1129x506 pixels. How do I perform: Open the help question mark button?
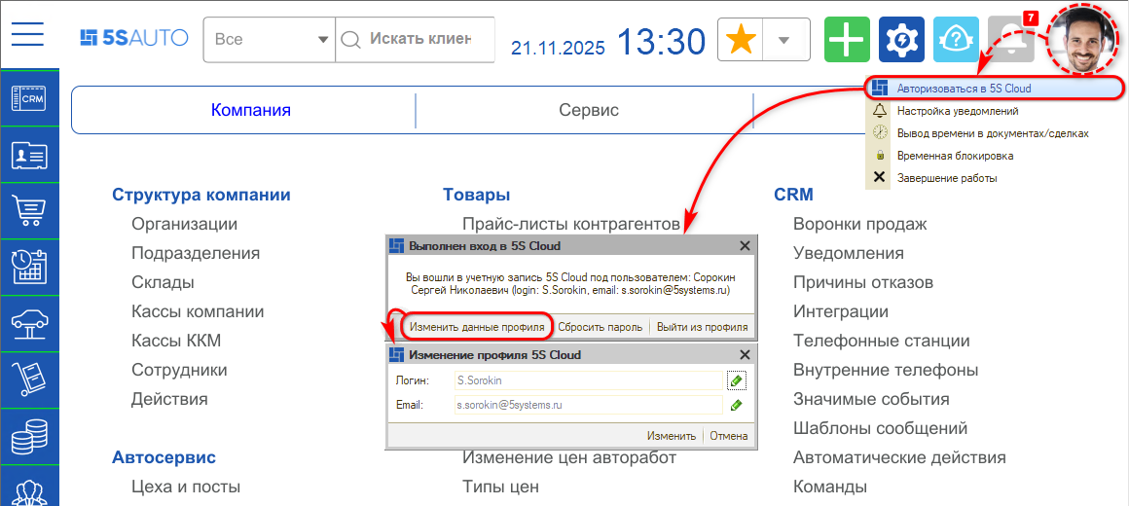click(x=956, y=40)
